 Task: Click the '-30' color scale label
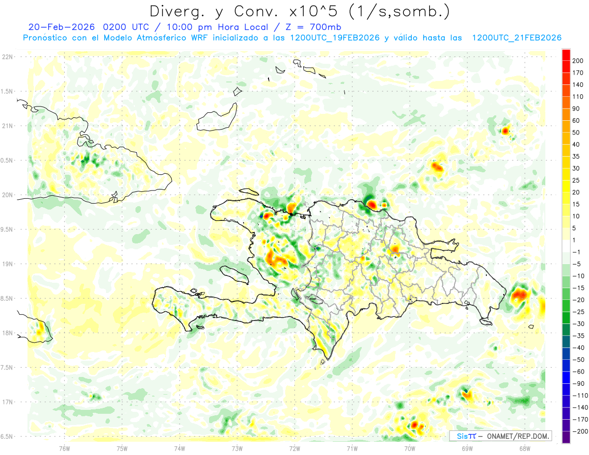click(x=579, y=324)
